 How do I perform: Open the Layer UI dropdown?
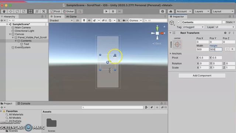pyautogui.click(x=225, y=27)
